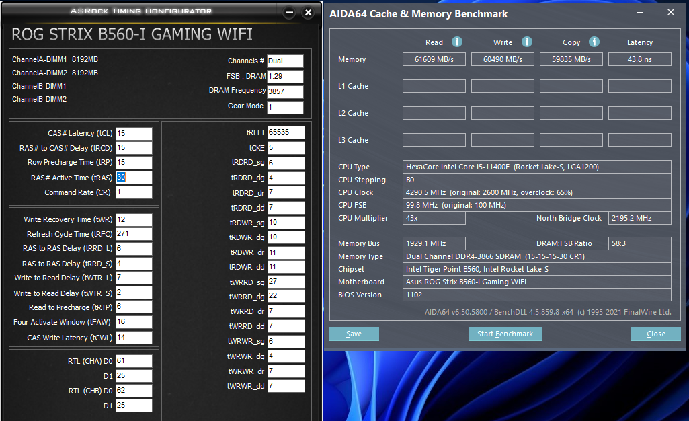689x421 pixels.
Task: Click the Copy info icon in AIDA64
Action: click(594, 42)
